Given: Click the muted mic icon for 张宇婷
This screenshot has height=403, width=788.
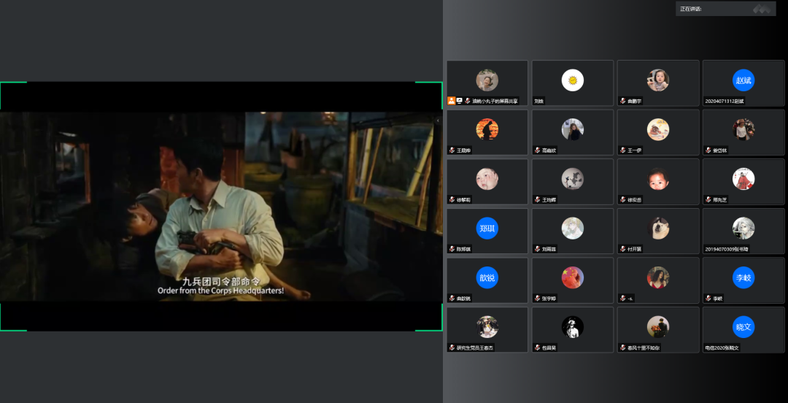Looking at the screenshot, I should pyautogui.click(x=537, y=298).
